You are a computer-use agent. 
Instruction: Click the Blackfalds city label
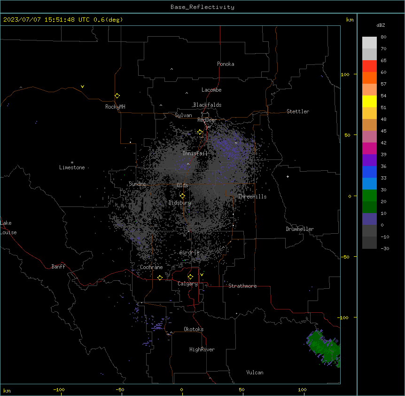[x=207, y=105]
